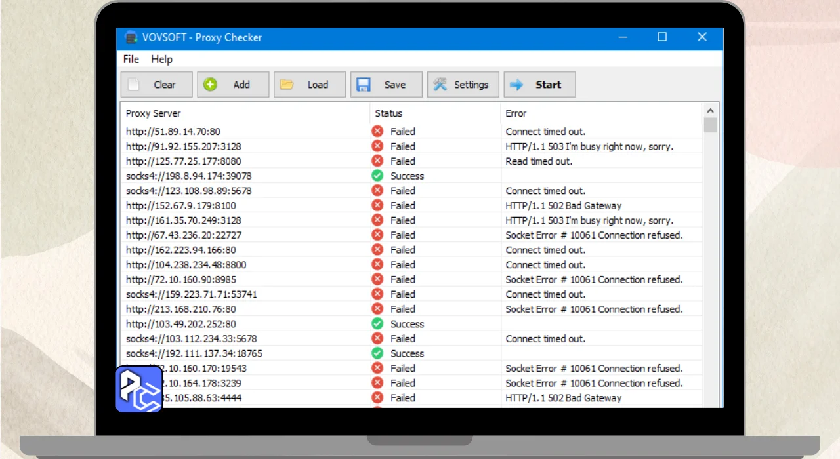The height and width of the screenshot is (459, 840).
Task: Click the red Failed icon for http://51.89.14.70:80
Action: click(377, 131)
